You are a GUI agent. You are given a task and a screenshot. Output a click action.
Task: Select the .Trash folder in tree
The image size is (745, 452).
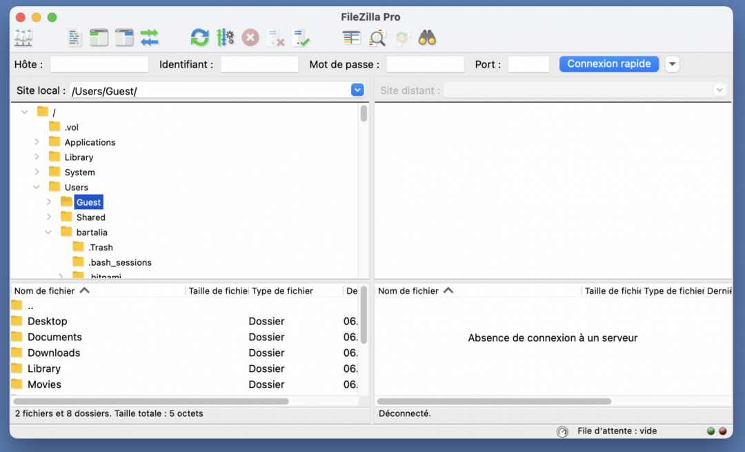pyautogui.click(x=100, y=248)
